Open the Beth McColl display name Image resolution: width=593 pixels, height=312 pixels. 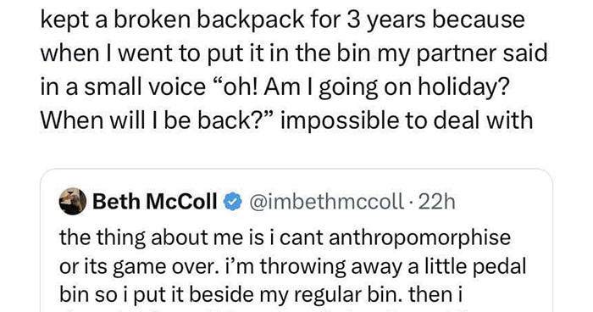pos(155,202)
